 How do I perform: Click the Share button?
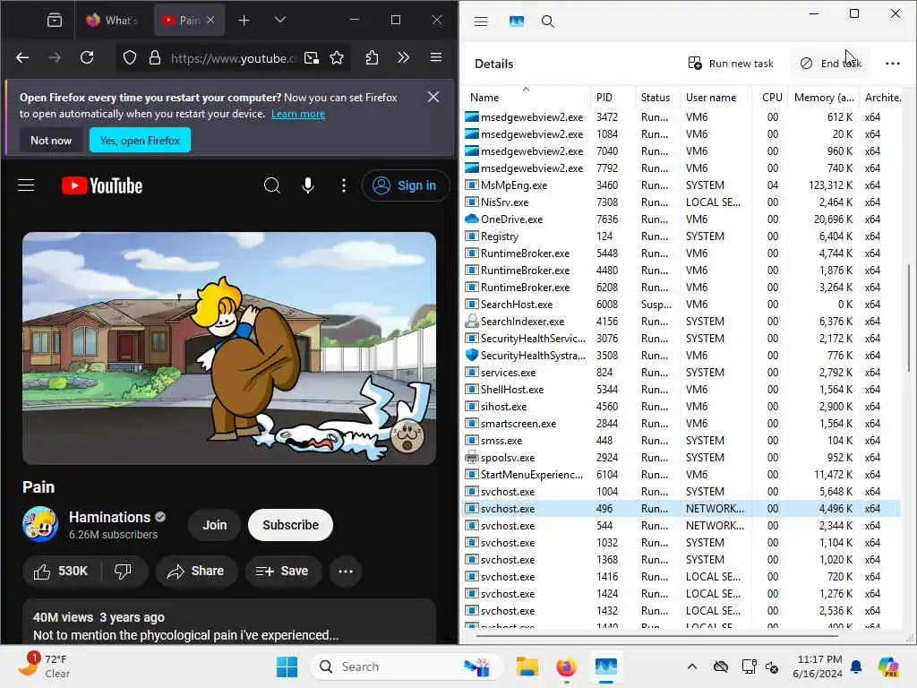[x=196, y=571]
